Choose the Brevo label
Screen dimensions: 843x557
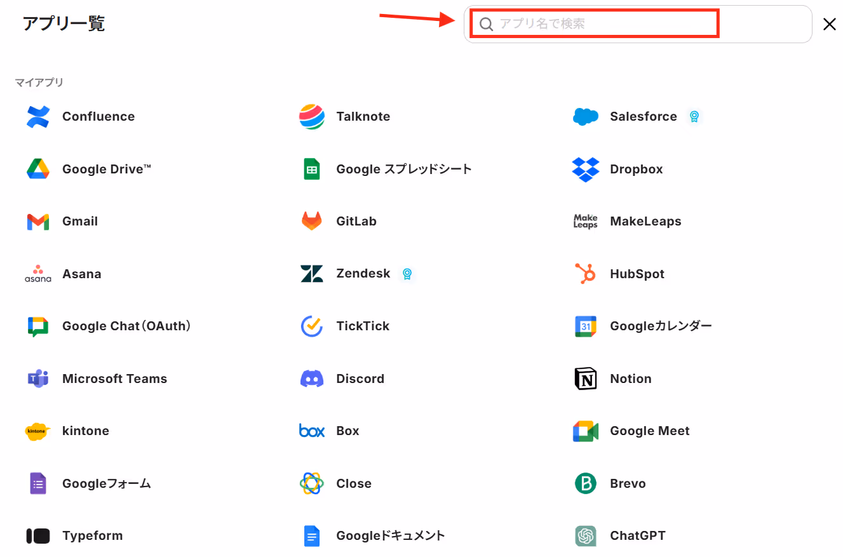click(628, 483)
